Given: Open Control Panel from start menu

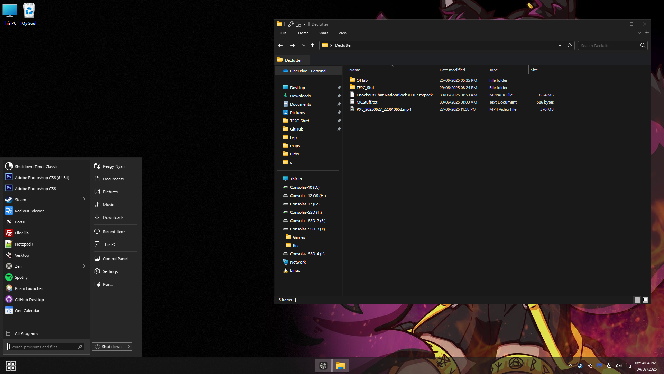Looking at the screenshot, I should (115, 259).
